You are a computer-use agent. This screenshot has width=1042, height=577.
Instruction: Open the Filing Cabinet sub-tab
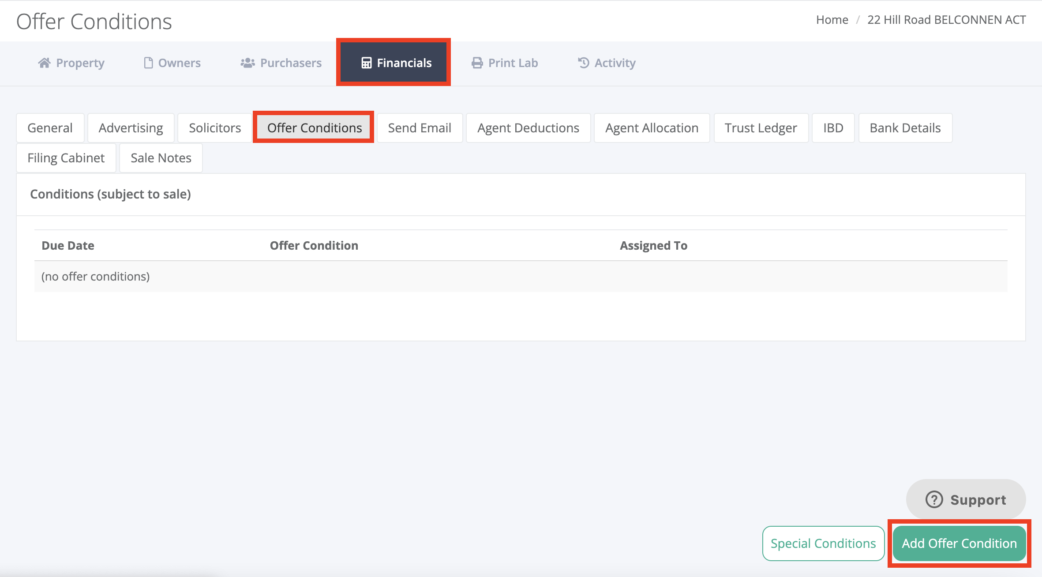pos(66,158)
